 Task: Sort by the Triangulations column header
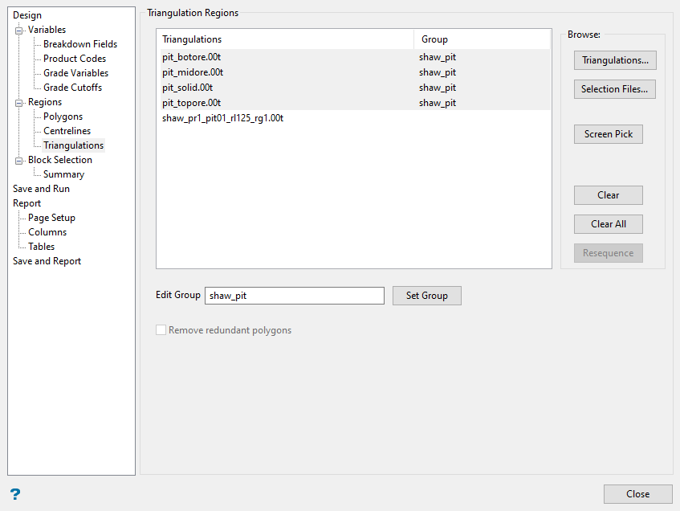[285, 39]
